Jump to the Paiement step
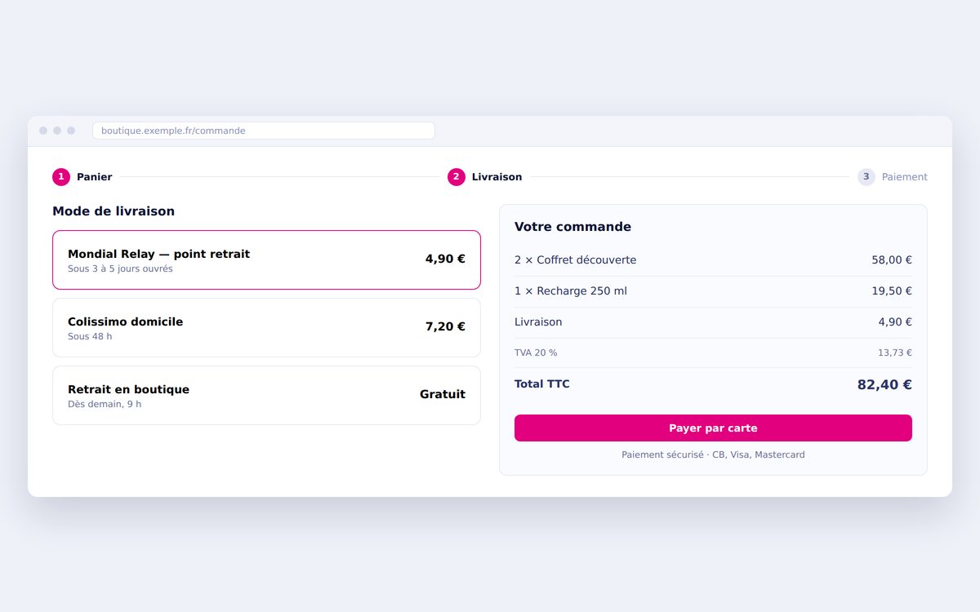This screenshot has height=612, width=980. pos(905,177)
